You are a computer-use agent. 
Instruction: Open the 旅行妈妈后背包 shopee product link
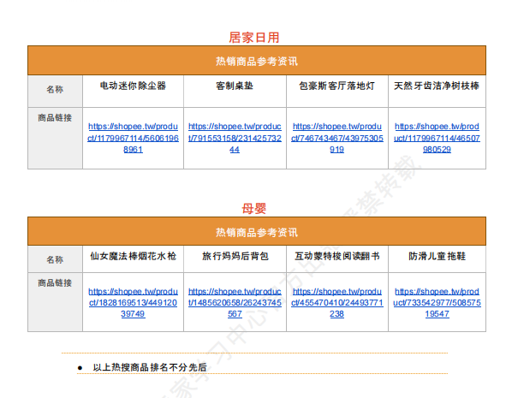[x=235, y=302]
